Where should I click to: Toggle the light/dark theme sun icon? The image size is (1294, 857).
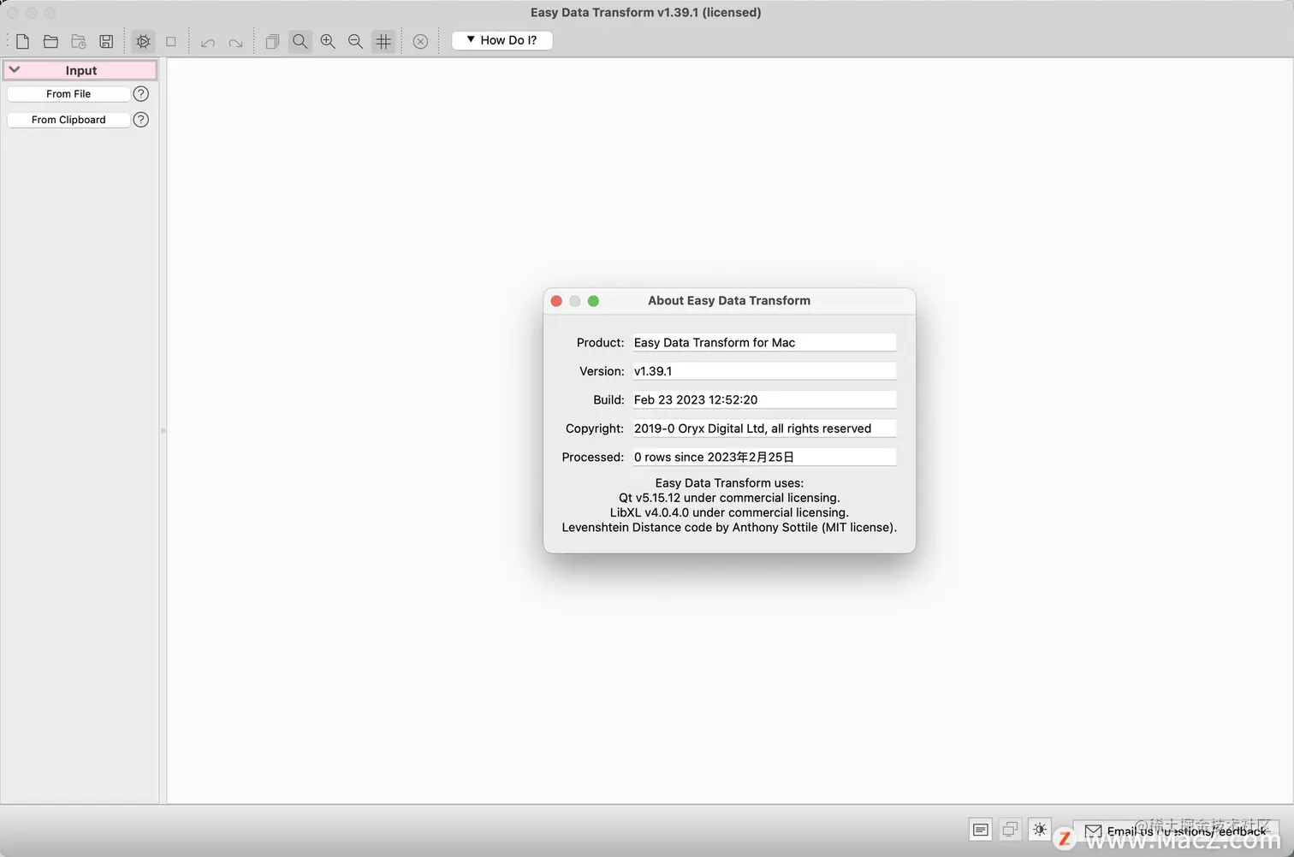point(1040,830)
